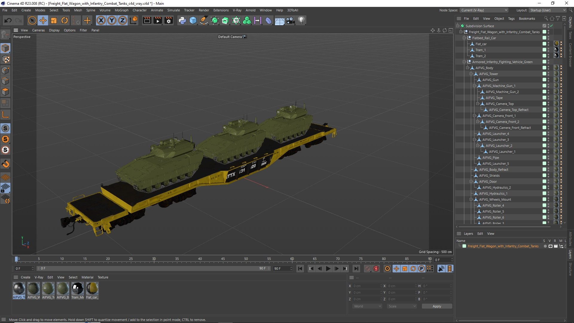Collapse the AIFVG_Tower node
Viewport: 574px width, 323px height.
(x=471, y=74)
